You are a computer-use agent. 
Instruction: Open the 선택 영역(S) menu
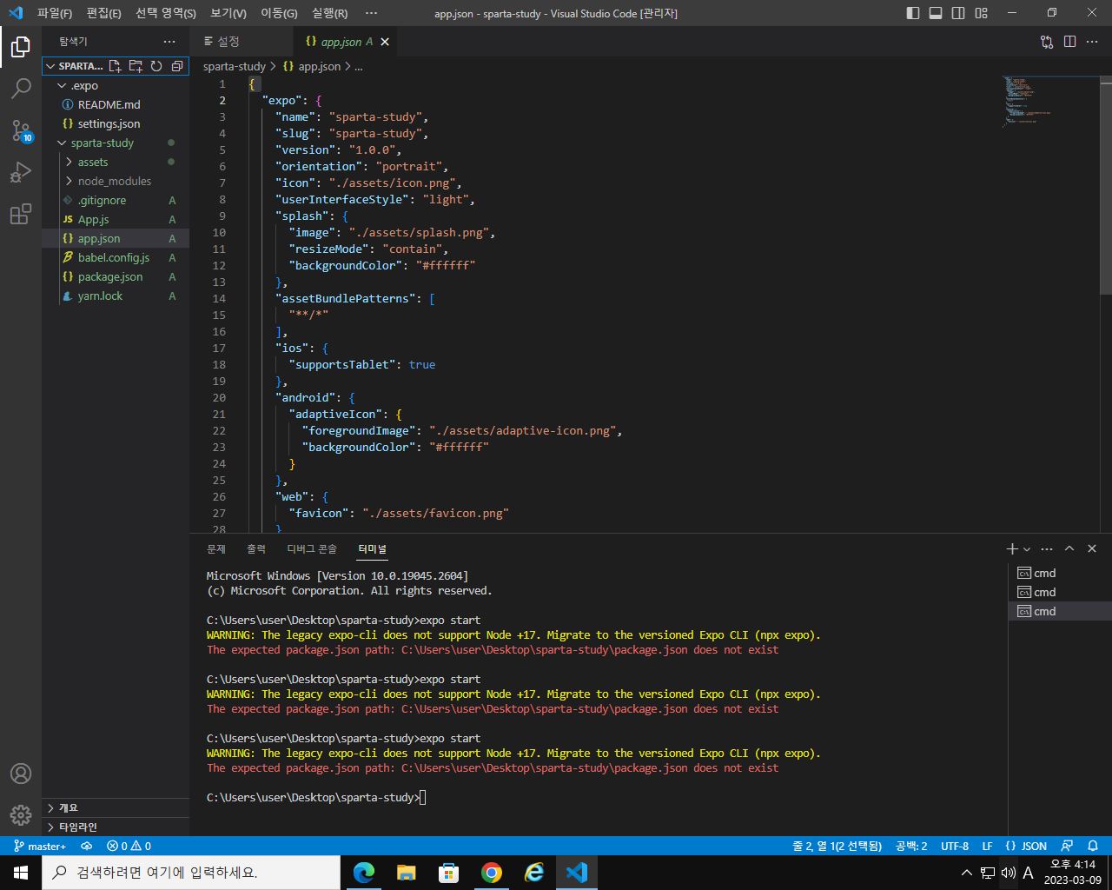tap(166, 13)
